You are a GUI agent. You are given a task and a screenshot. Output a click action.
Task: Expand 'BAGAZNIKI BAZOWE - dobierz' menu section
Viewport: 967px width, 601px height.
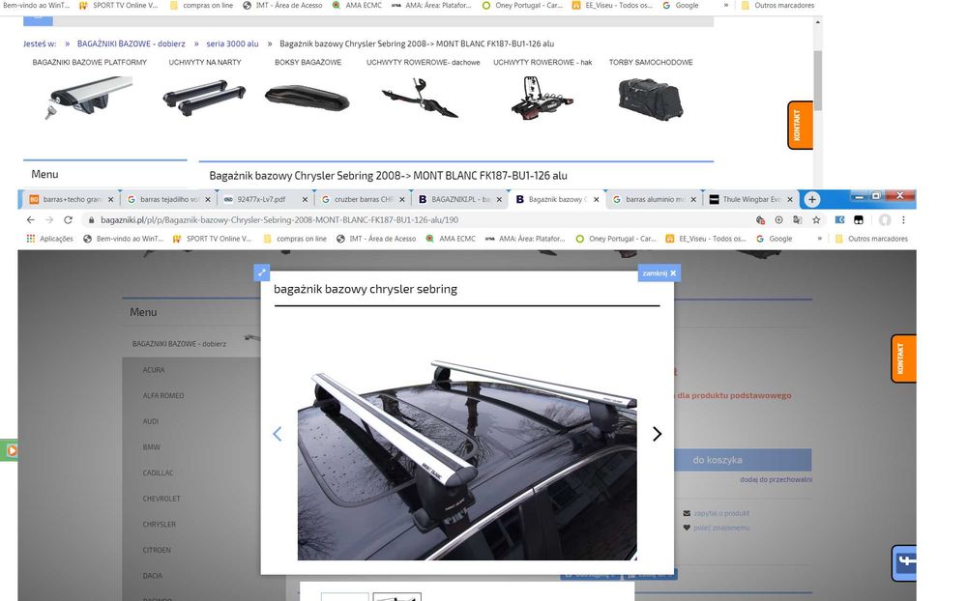pyautogui.click(x=180, y=344)
